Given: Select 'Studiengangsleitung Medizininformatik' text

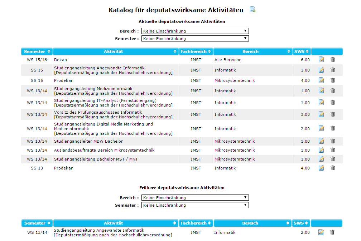Looking at the screenshot, I should tap(93, 89).
